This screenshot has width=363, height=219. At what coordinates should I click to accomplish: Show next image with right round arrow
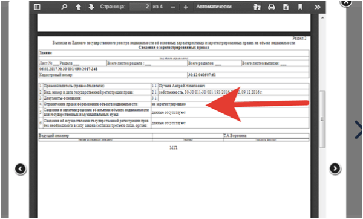tap(335, 168)
